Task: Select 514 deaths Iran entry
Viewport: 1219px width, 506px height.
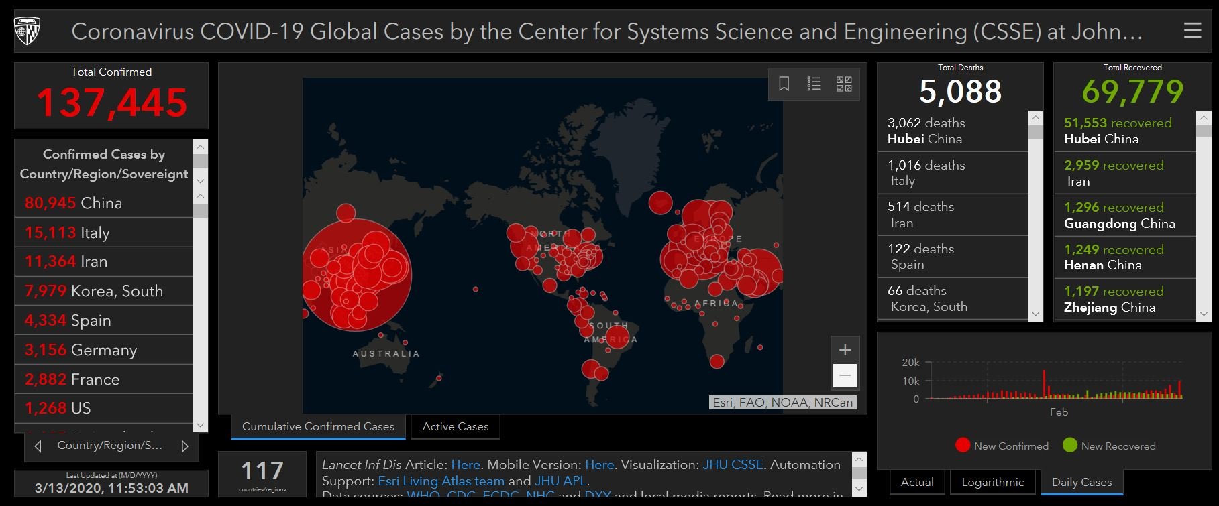Action: (x=953, y=214)
